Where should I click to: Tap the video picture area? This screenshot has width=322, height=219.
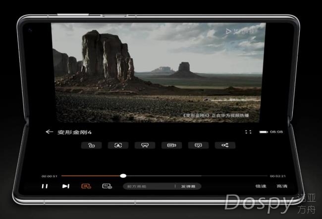[x=158, y=73]
